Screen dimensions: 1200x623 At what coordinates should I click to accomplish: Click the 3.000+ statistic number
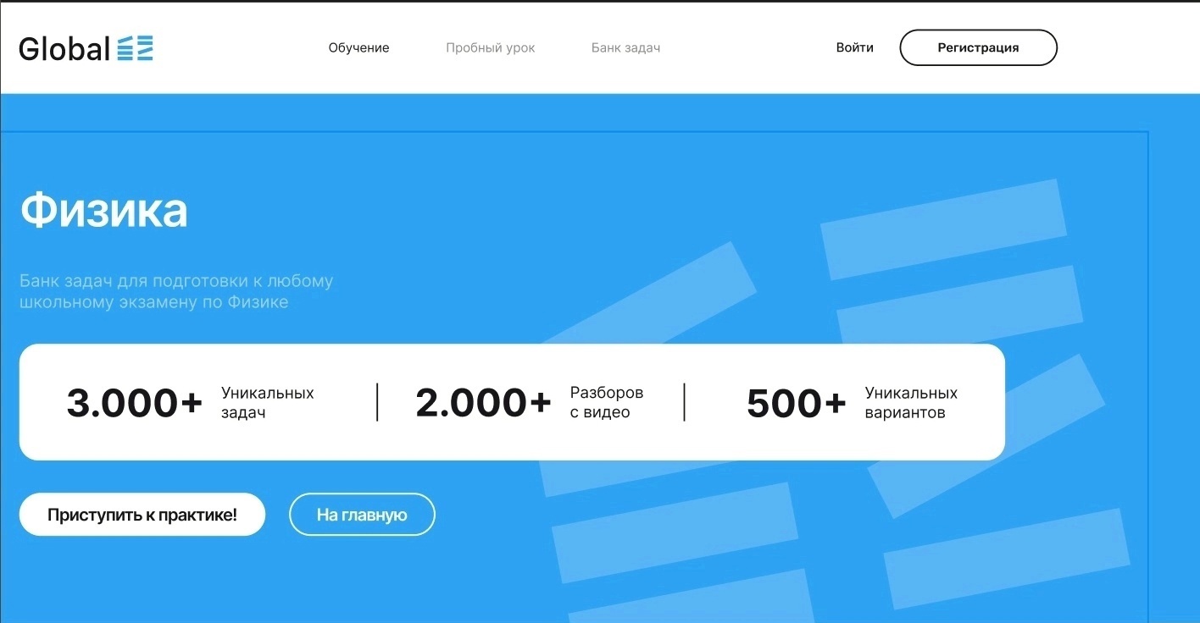click(x=135, y=403)
